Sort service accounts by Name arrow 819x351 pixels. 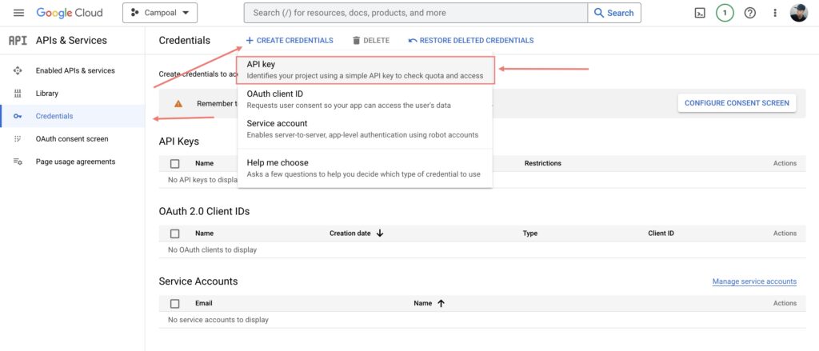pyautogui.click(x=441, y=304)
